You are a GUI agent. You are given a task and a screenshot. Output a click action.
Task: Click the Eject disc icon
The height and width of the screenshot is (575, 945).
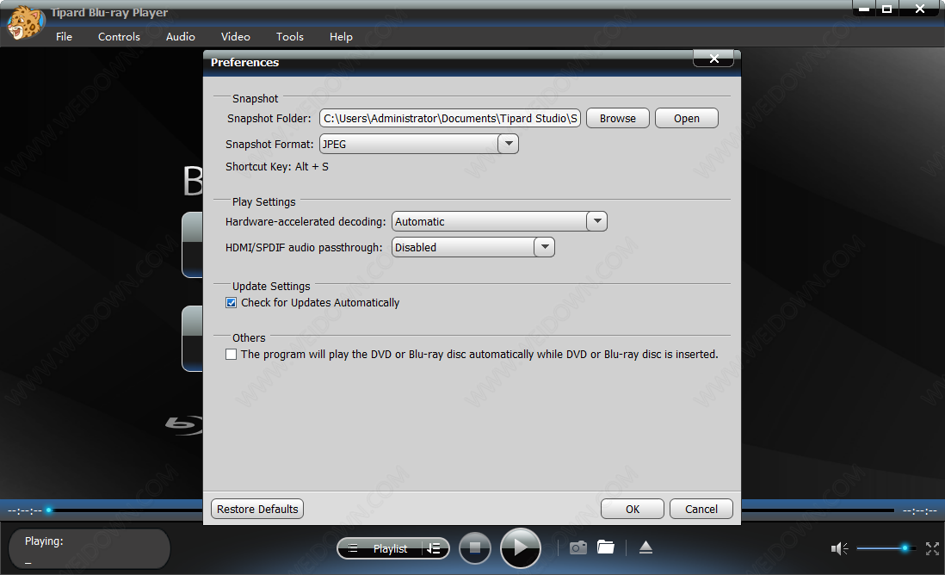click(645, 547)
